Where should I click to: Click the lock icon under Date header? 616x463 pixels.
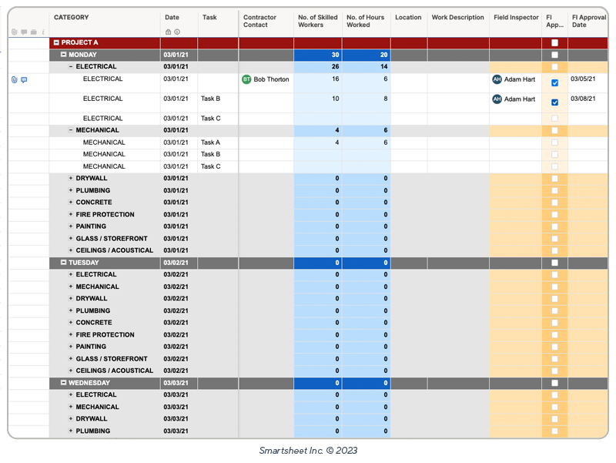point(169,32)
